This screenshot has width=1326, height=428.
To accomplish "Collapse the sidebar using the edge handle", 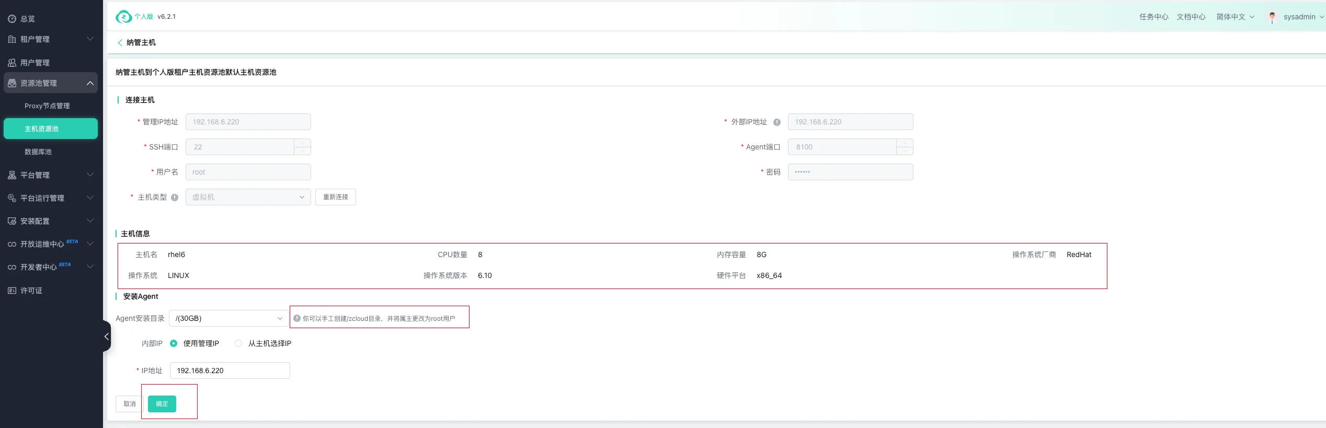I will tap(107, 337).
